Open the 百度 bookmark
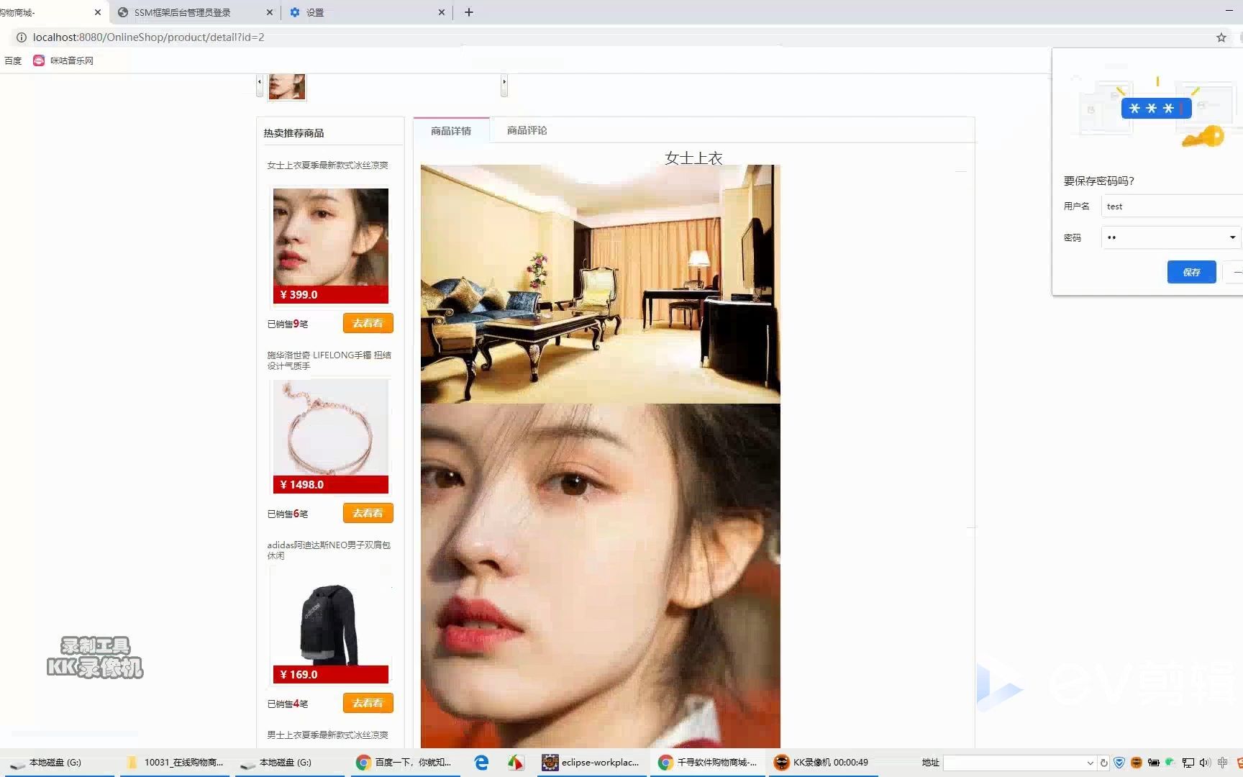The height and width of the screenshot is (777, 1243). tap(13, 60)
